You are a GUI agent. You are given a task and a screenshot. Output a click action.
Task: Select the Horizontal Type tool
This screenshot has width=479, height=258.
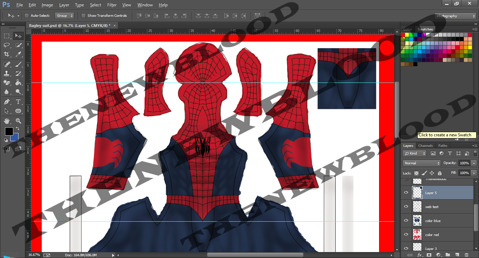pyautogui.click(x=18, y=102)
